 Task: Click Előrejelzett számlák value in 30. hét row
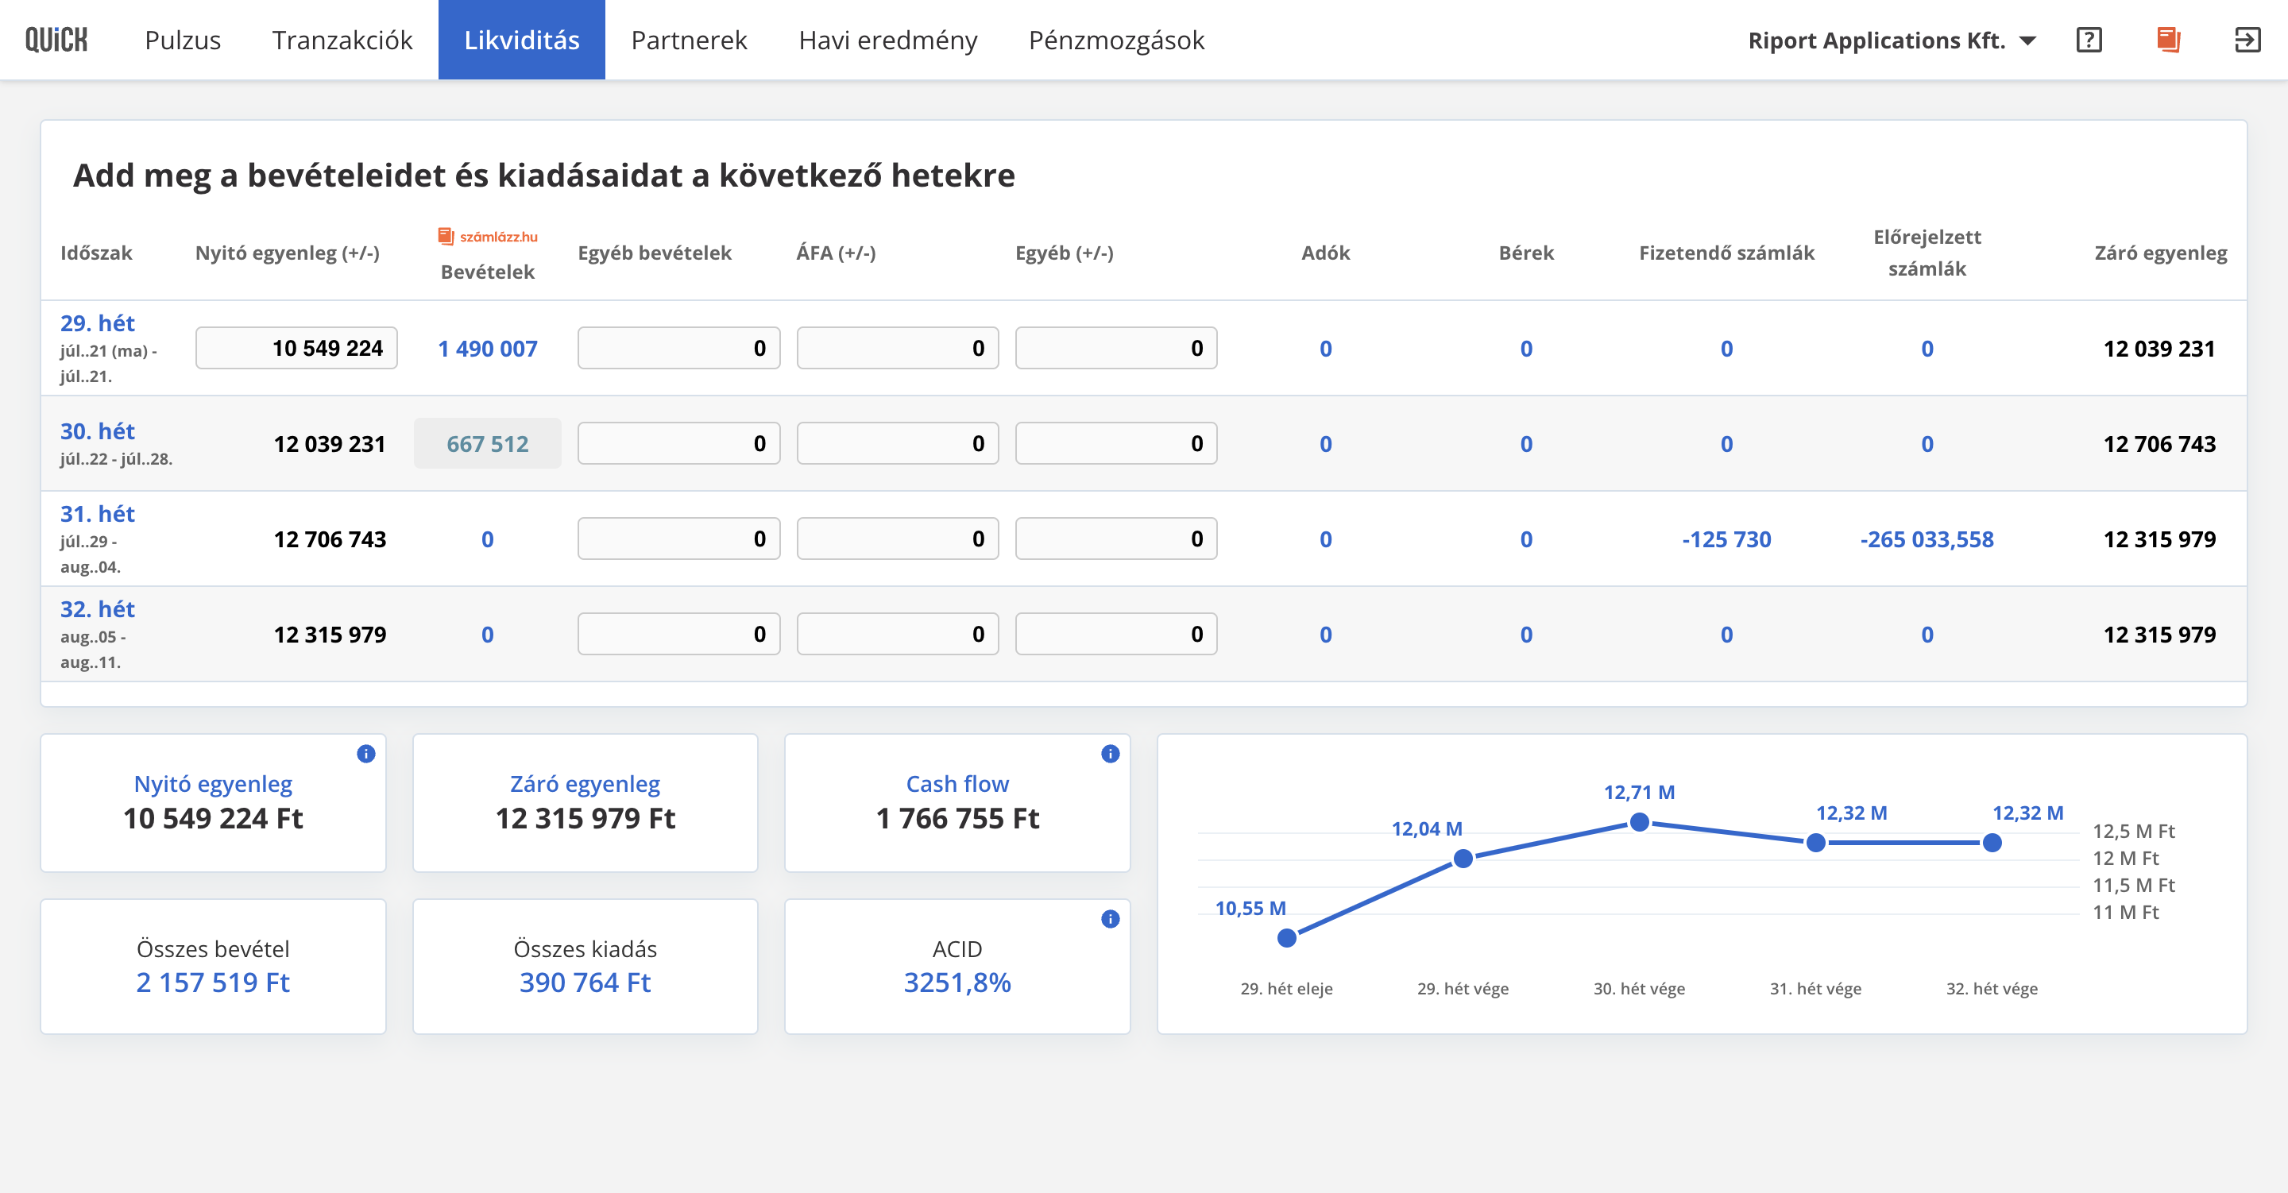pyautogui.click(x=1927, y=443)
